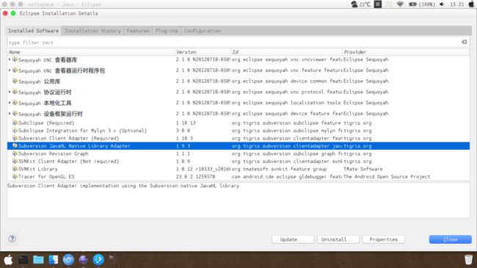Viewport: 477px width, 268px height.
Task: Close the Installation Details dialog via Close button
Action: click(x=451, y=239)
